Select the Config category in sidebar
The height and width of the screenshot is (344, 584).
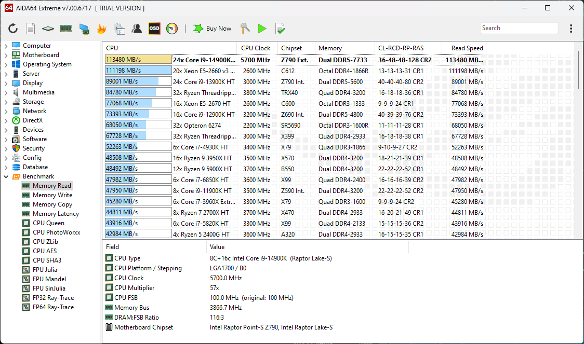(32, 158)
